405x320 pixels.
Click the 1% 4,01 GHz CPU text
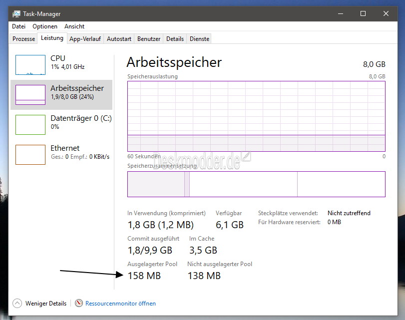click(68, 67)
